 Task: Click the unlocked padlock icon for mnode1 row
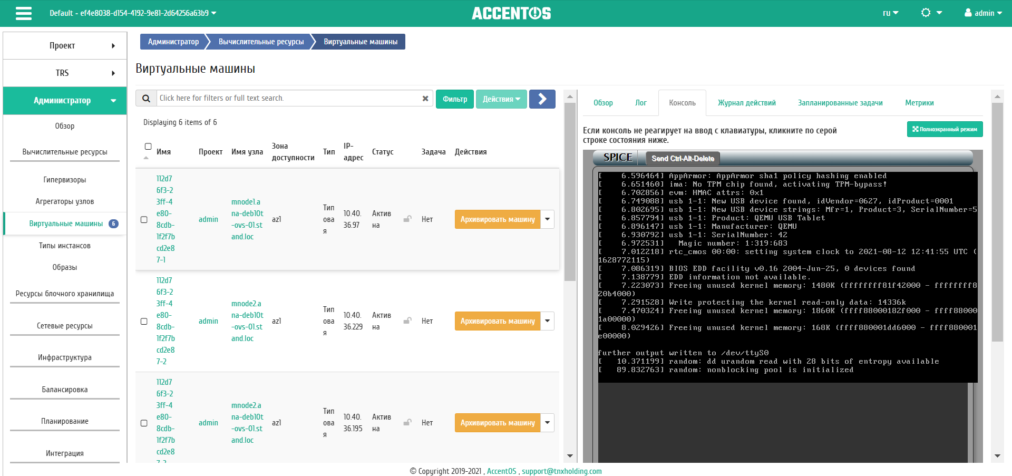pyautogui.click(x=407, y=219)
